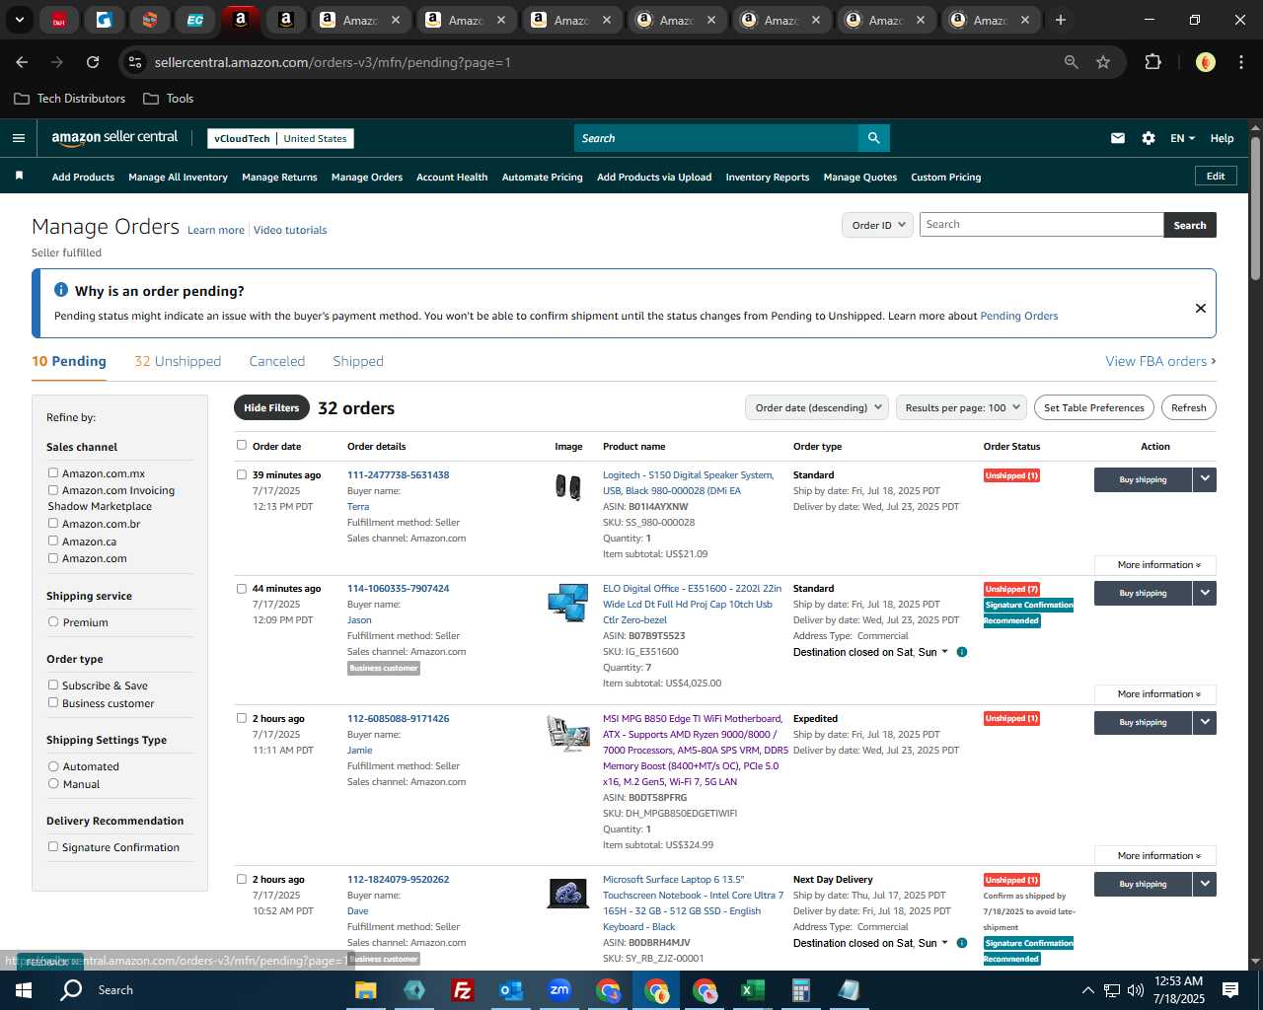The image size is (1263, 1010).
Task: Click the magnifier search button in header
Action: 873,138
